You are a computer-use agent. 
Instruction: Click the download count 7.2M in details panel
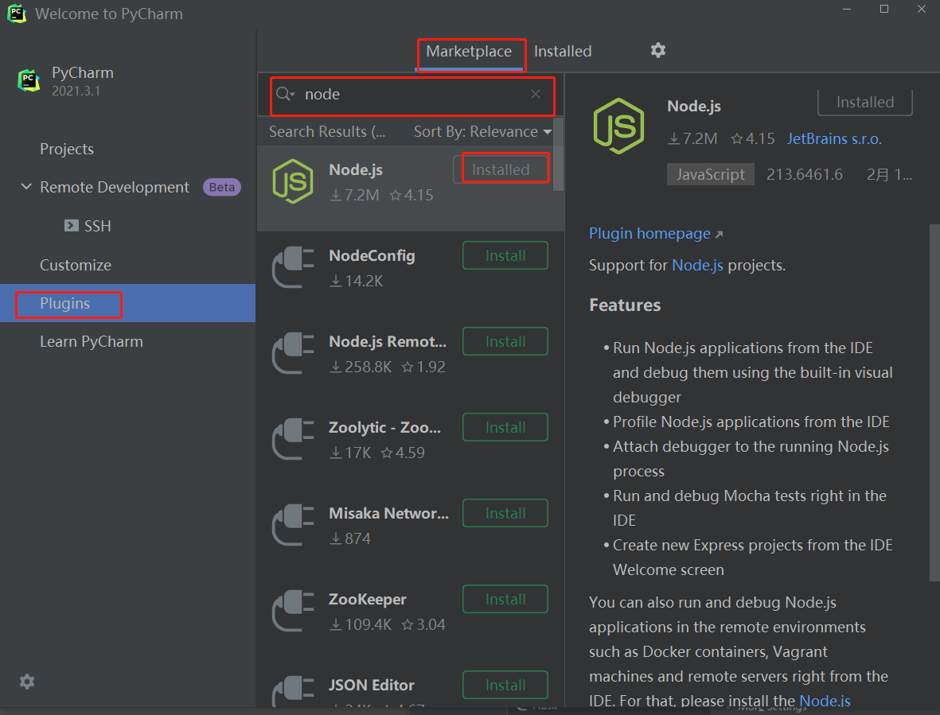(x=692, y=139)
